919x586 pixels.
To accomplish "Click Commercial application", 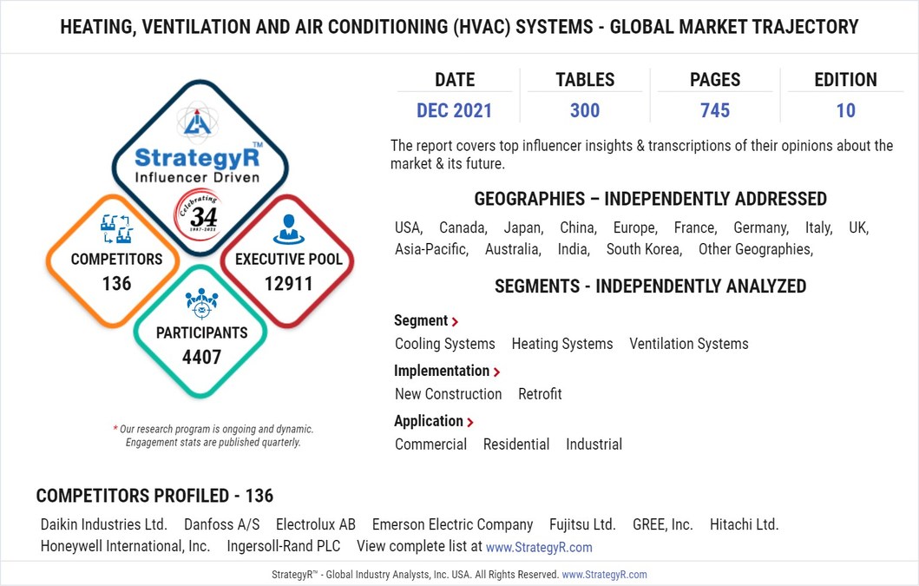I will [430, 444].
